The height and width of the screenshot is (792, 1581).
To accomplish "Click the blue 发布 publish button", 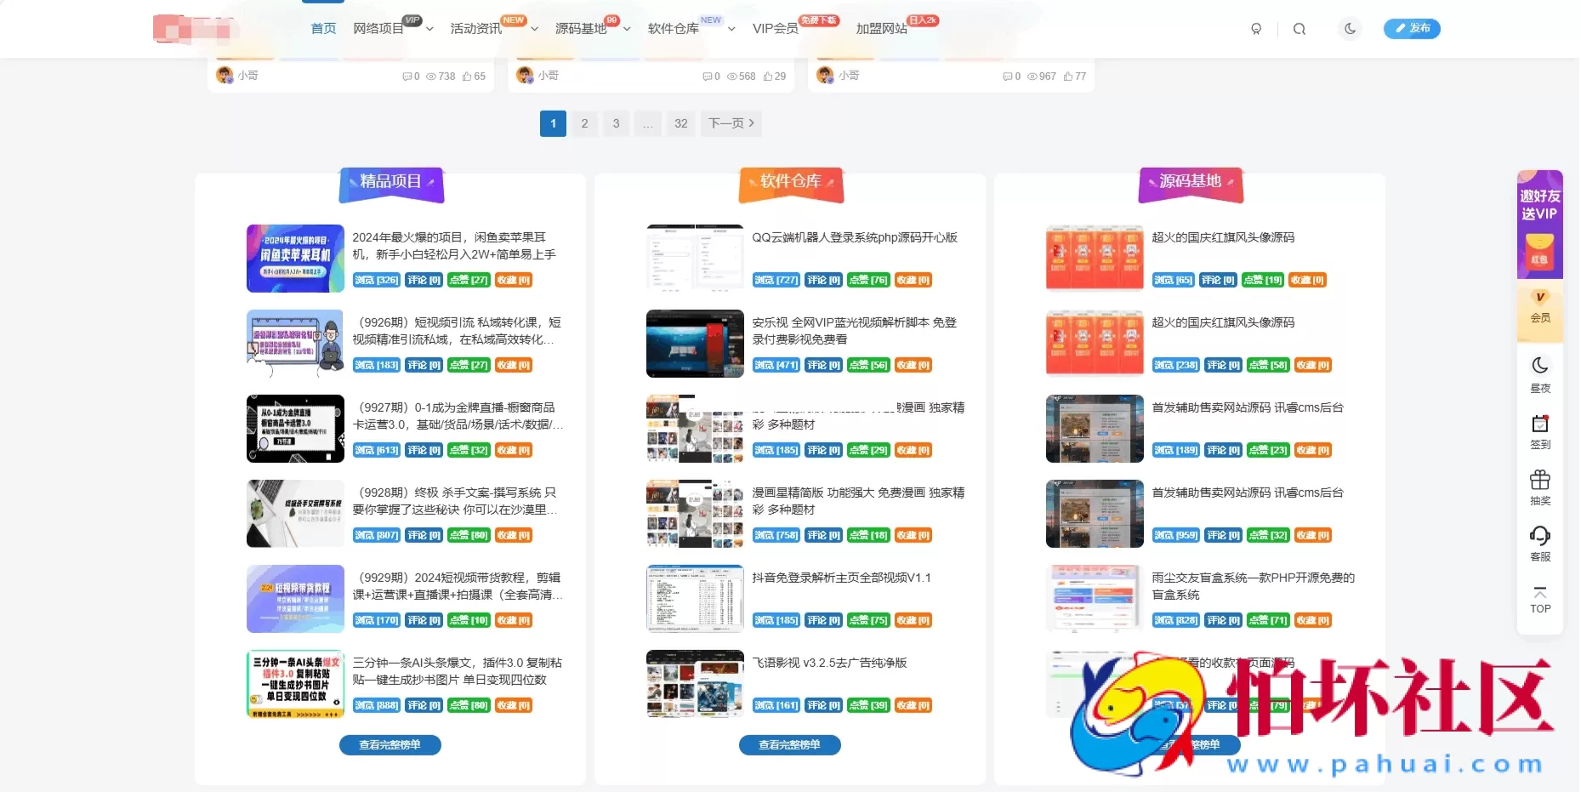I will point(1413,28).
